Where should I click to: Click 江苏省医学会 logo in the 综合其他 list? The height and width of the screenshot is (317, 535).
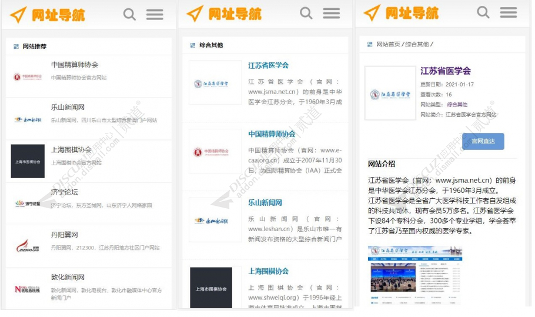(x=215, y=82)
